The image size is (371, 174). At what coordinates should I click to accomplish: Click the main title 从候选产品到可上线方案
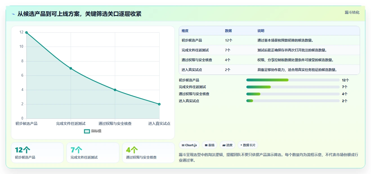79,14
